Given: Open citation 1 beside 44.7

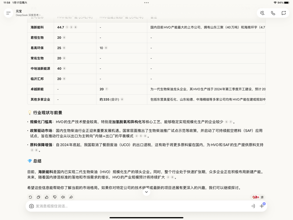Looking at the screenshot, I should click(x=67, y=27).
